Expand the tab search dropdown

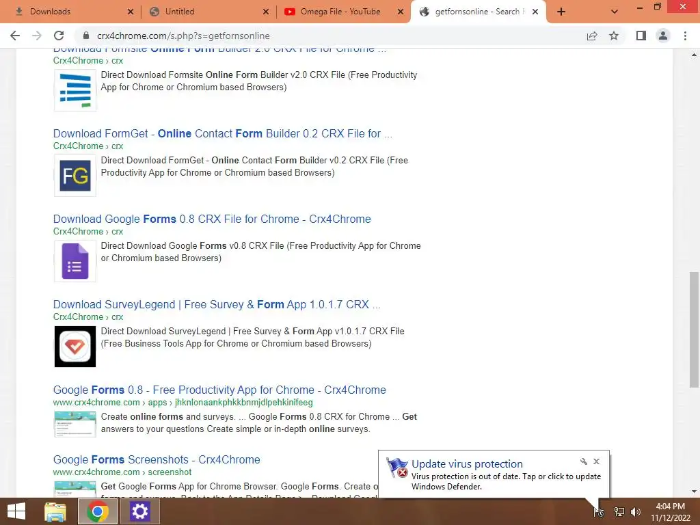click(615, 12)
